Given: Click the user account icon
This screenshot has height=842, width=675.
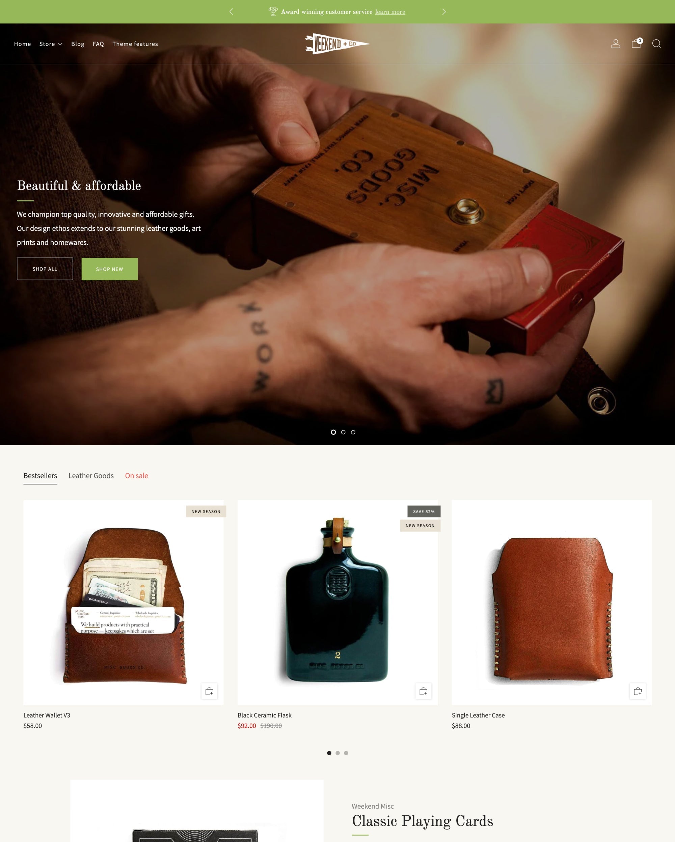Looking at the screenshot, I should (616, 44).
